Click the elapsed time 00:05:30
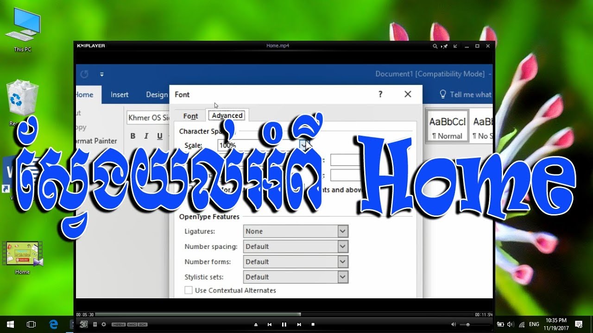593x333 pixels. [x=85, y=314]
